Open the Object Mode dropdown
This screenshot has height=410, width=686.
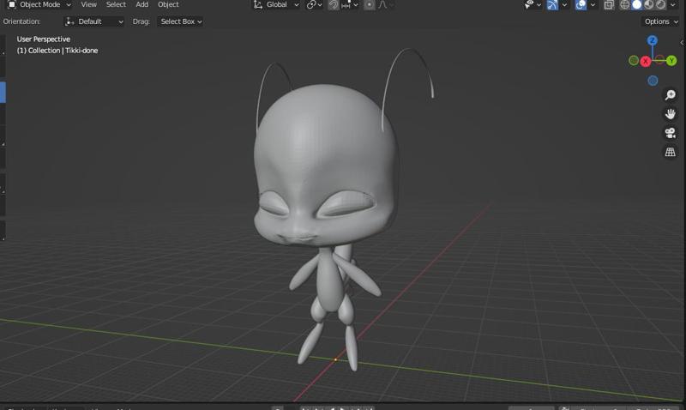tap(39, 4)
